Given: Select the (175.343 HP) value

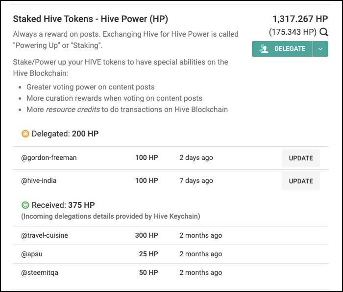Looking at the screenshot, I should point(293,32).
